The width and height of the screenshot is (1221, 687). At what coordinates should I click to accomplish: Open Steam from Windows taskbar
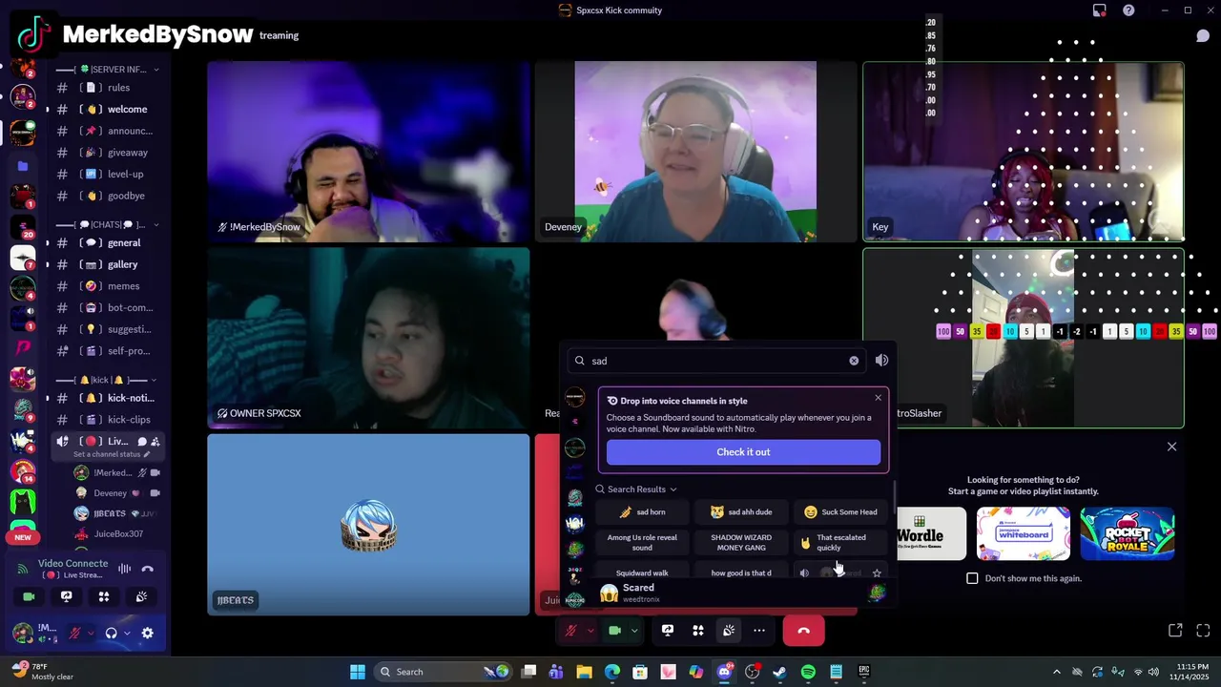click(x=779, y=672)
